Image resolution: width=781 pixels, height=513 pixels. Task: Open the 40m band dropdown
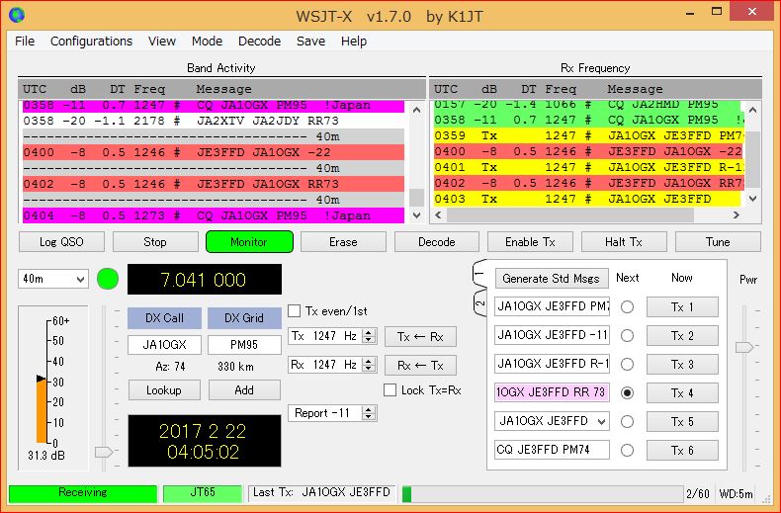point(53,280)
